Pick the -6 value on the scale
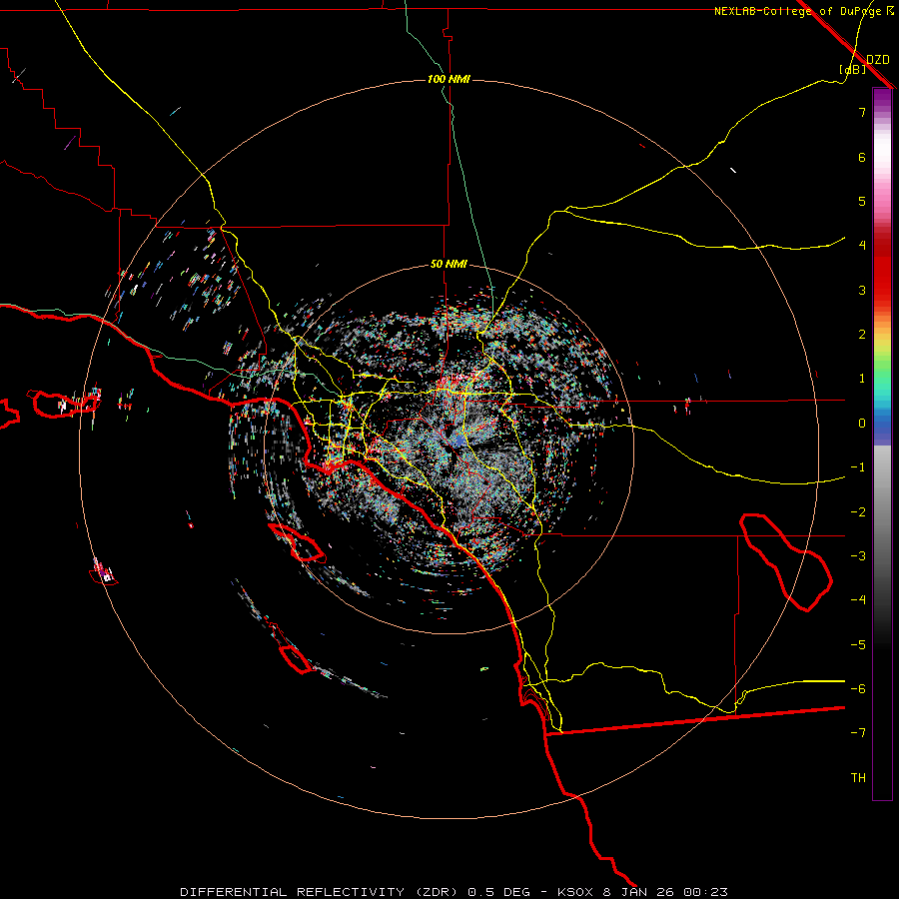The width and height of the screenshot is (899, 899). [858, 689]
